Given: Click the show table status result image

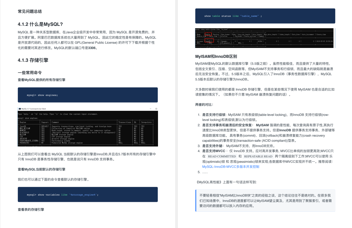Looking at the screenshot, I should coord(265,38).
